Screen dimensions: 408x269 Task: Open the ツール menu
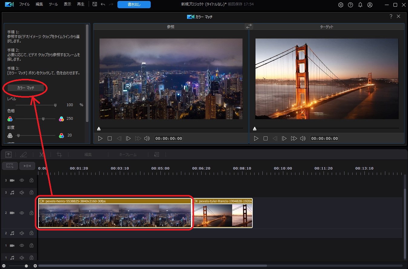(x=53, y=5)
